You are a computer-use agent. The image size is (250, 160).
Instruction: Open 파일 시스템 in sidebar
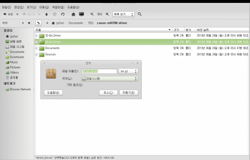click(x=15, y=47)
